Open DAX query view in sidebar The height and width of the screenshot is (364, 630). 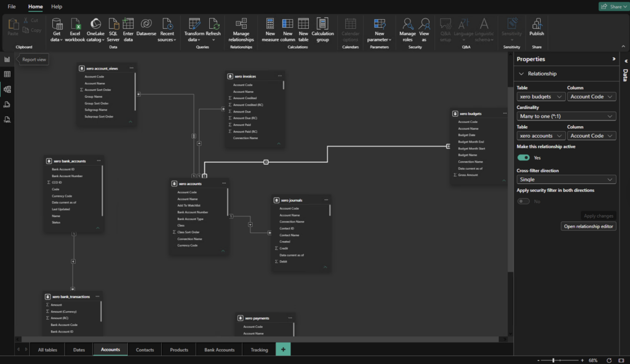(x=7, y=105)
